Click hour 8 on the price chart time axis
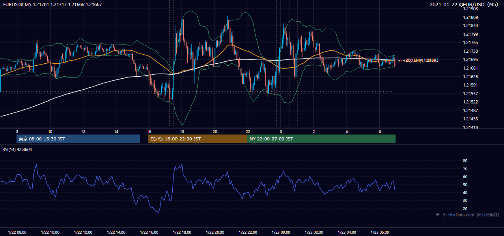The width and height of the screenshot is (504, 236). pyautogui.click(x=17, y=131)
